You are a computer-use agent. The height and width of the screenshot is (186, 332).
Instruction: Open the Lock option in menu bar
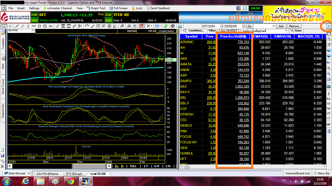pos(137,8)
